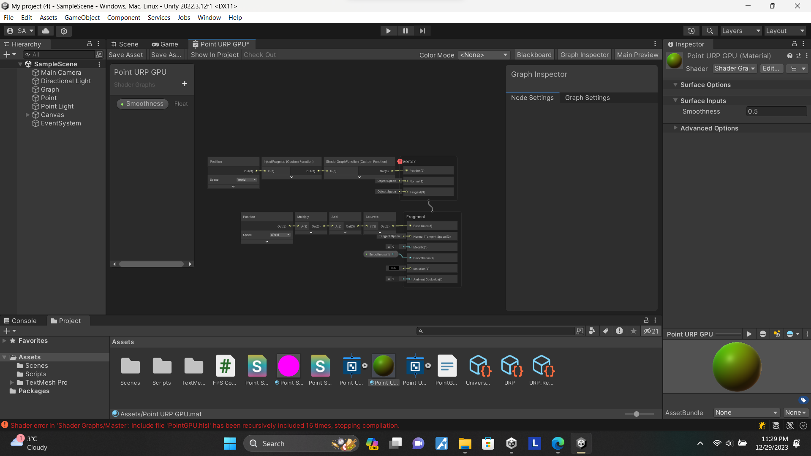Toggle Inspector panel lock icon
This screenshot has height=456, width=811.
pyautogui.click(x=794, y=44)
